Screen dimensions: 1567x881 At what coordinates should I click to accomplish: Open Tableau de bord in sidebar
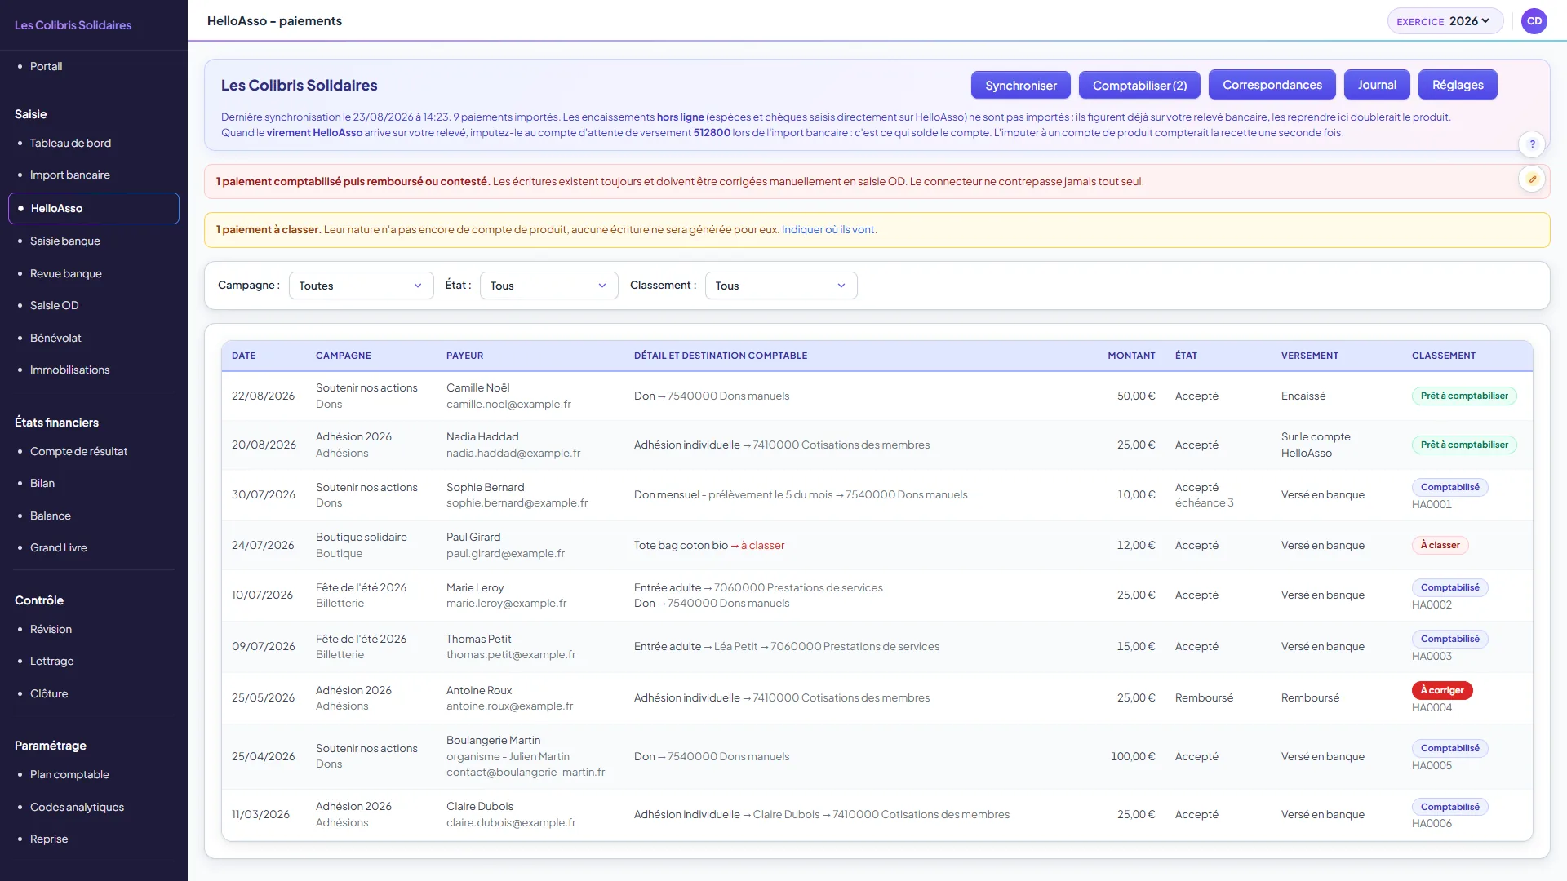tap(70, 143)
